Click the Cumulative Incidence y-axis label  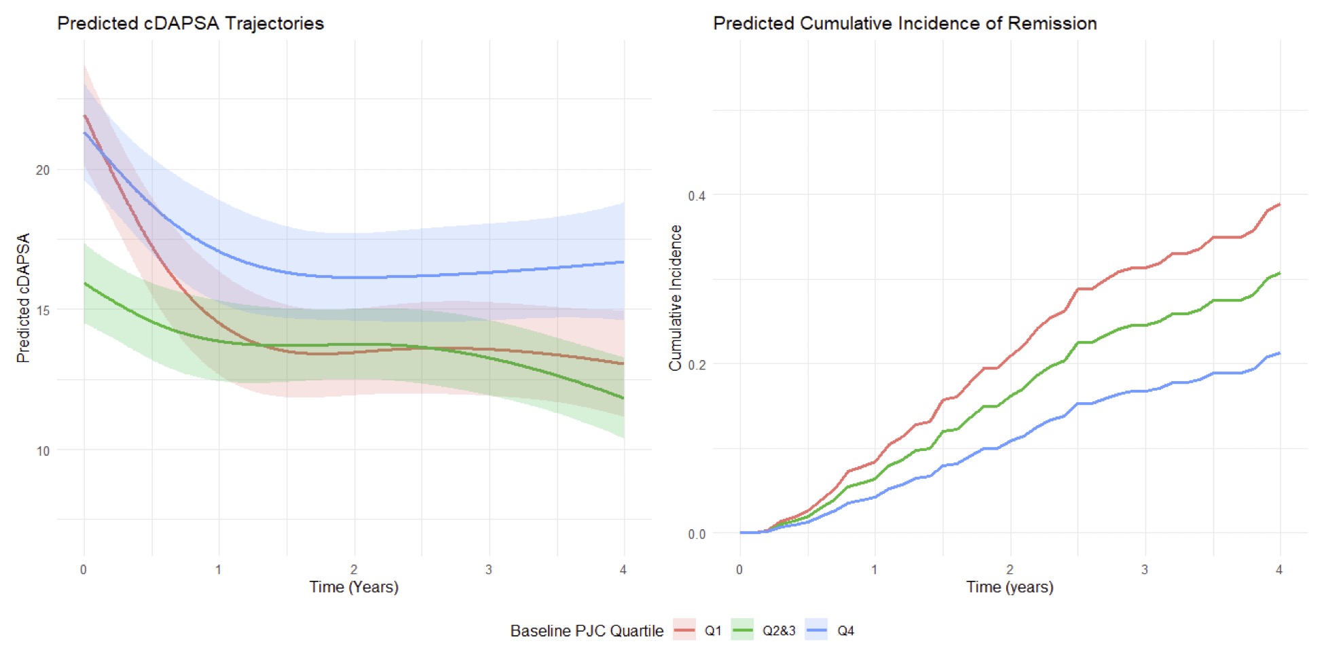675,298
